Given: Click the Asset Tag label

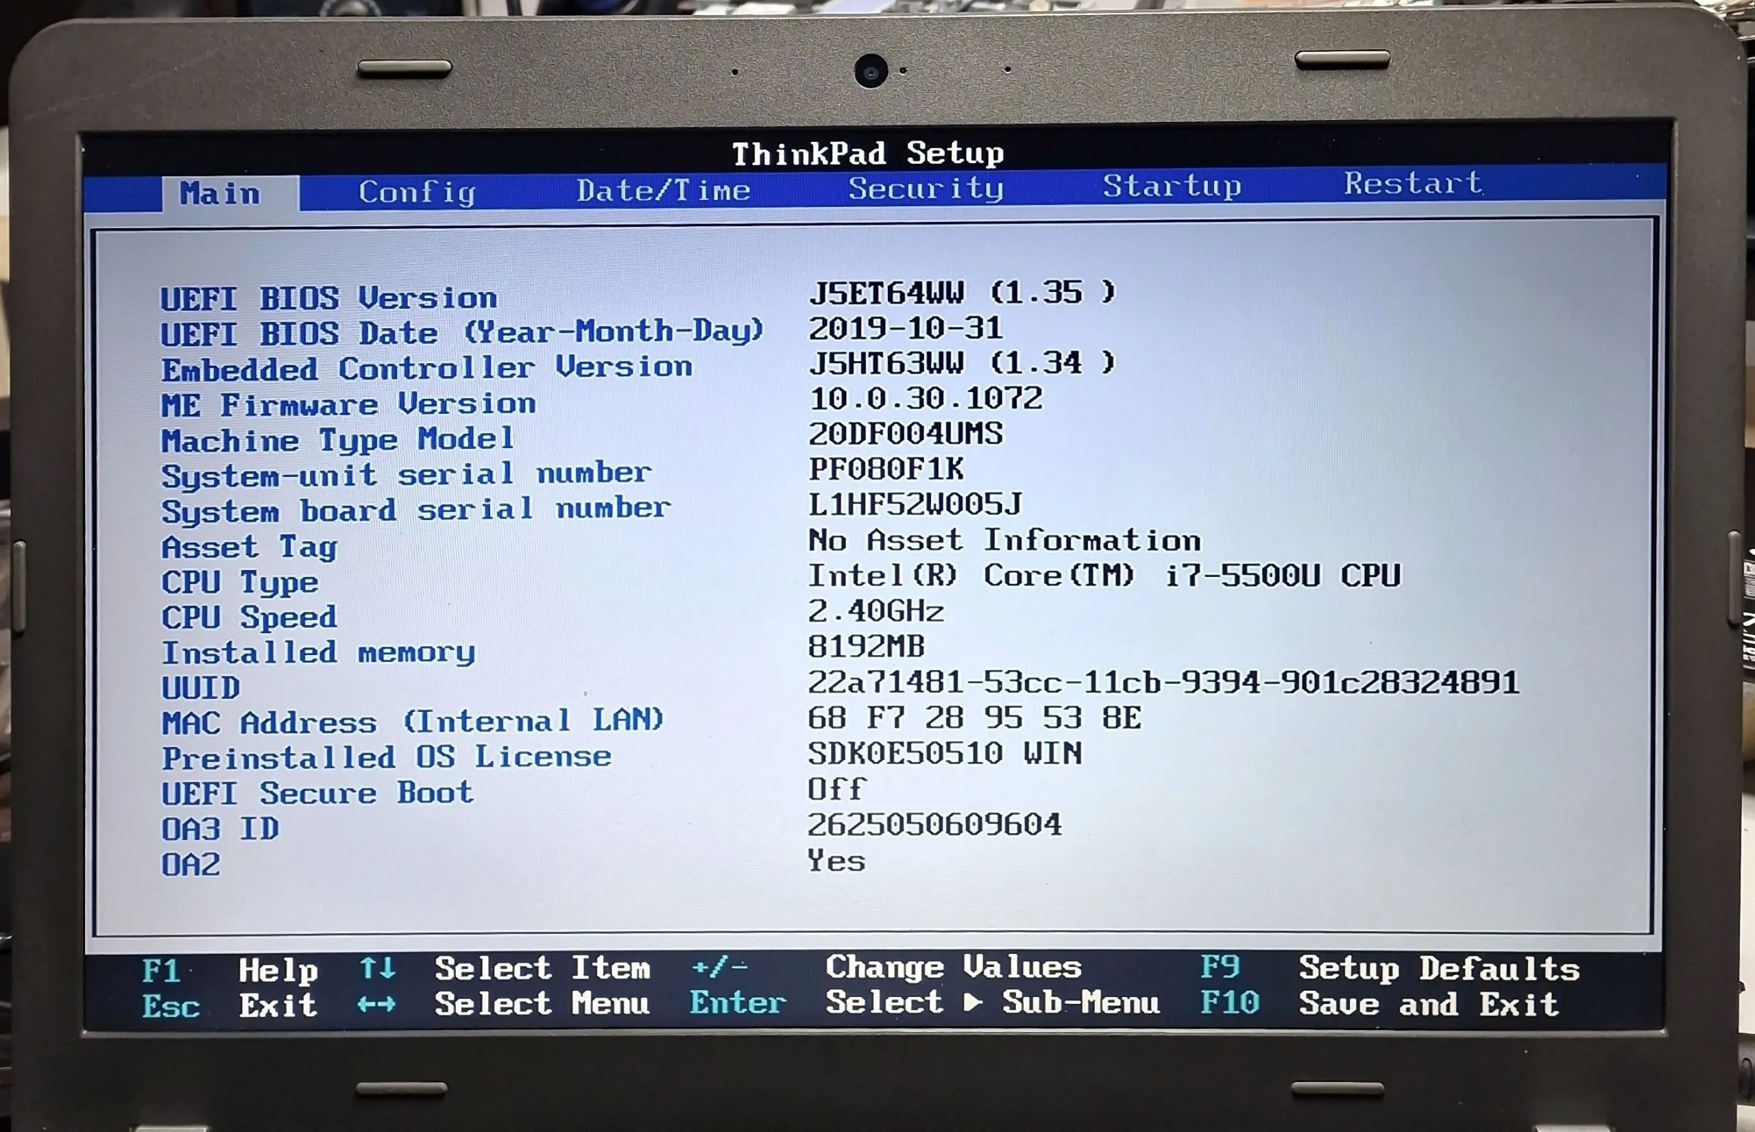Looking at the screenshot, I should [x=250, y=547].
